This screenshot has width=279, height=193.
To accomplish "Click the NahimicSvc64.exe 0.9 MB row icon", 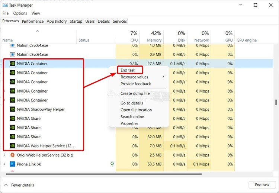I will point(12,54).
